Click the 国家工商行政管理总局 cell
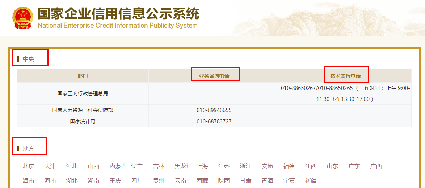Screen dimensions: 425x188 tap(83, 94)
